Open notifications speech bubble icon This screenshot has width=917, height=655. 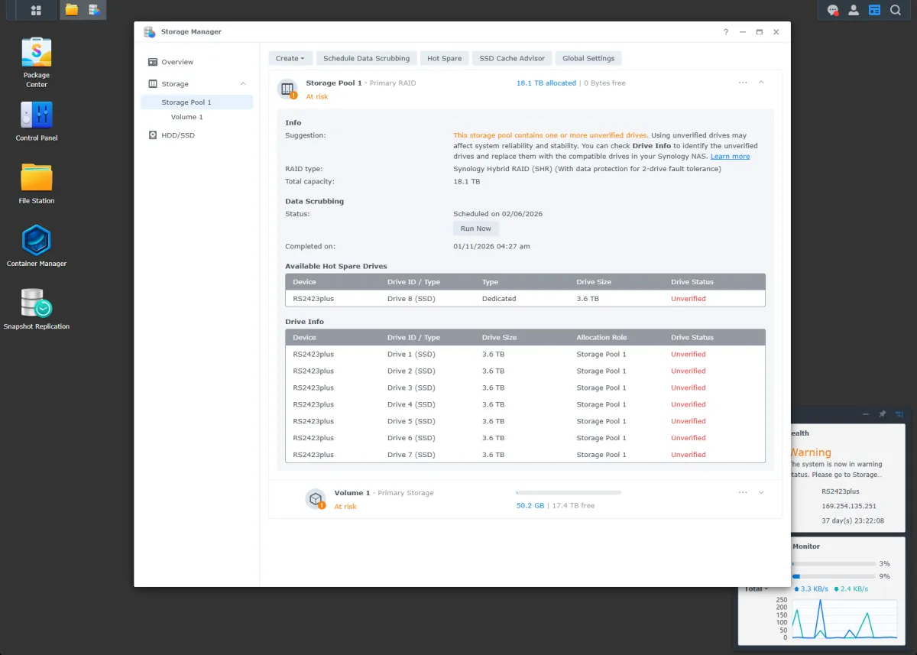[833, 10]
